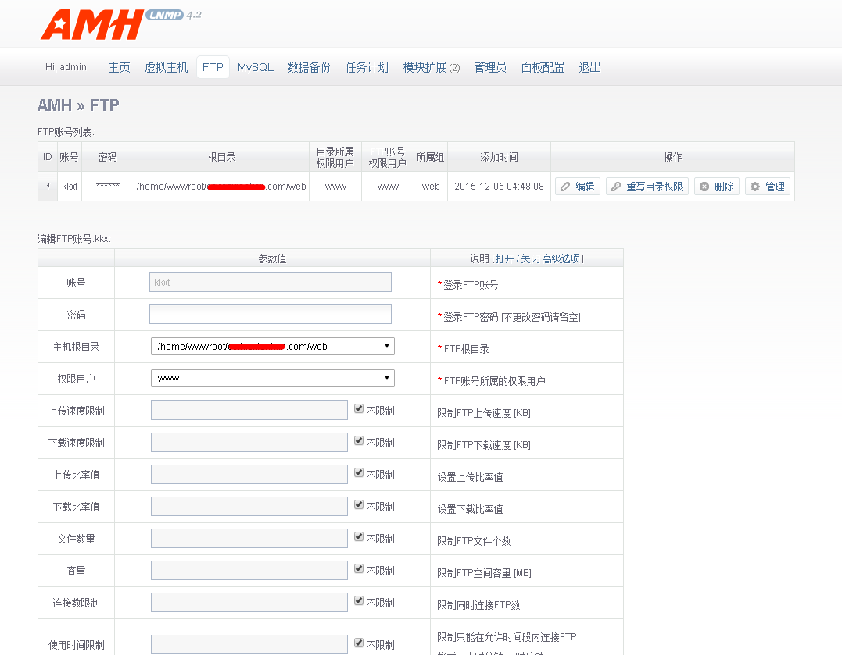Viewport: 842px width, 655px height.
Task: Uncheck 不限制 for 上传速度限制
Action: pyautogui.click(x=359, y=409)
